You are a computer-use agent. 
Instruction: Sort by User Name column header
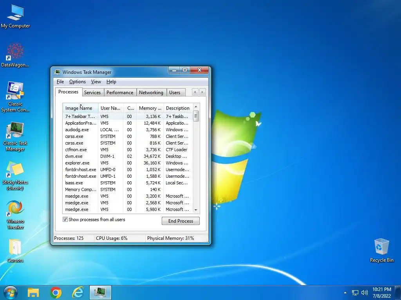pos(111,108)
